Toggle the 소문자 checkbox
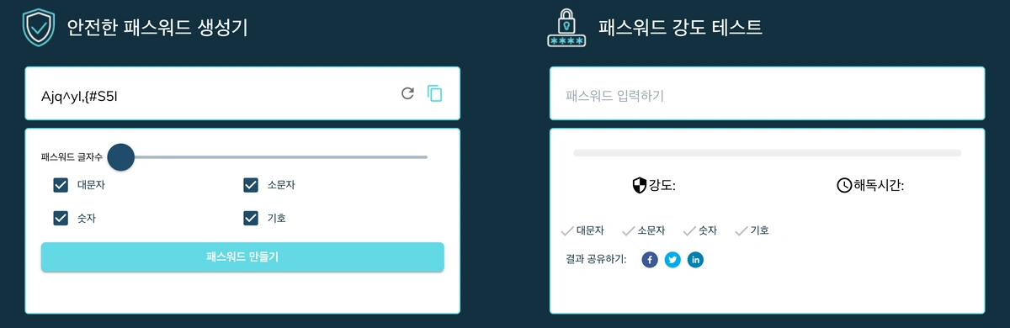Image resolution: width=1010 pixels, height=328 pixels. [251, 185]
